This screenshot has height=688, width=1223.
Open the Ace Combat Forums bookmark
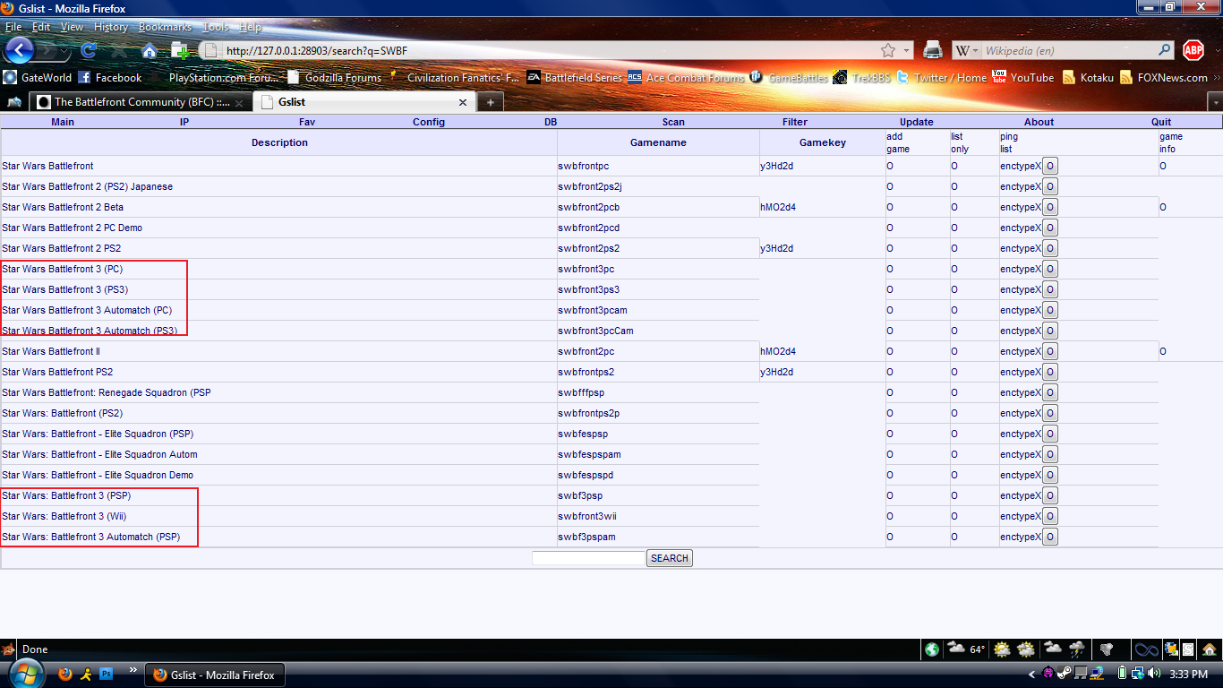[x=686, y=78]
